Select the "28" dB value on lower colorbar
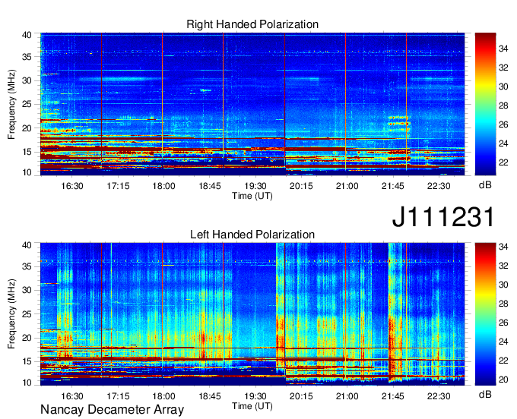 [x=503, y=304]
